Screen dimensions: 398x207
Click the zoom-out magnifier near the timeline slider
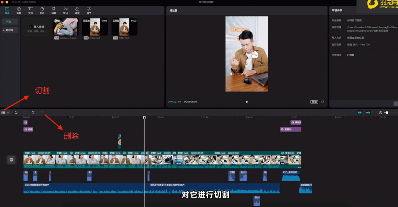click(380, 112)
